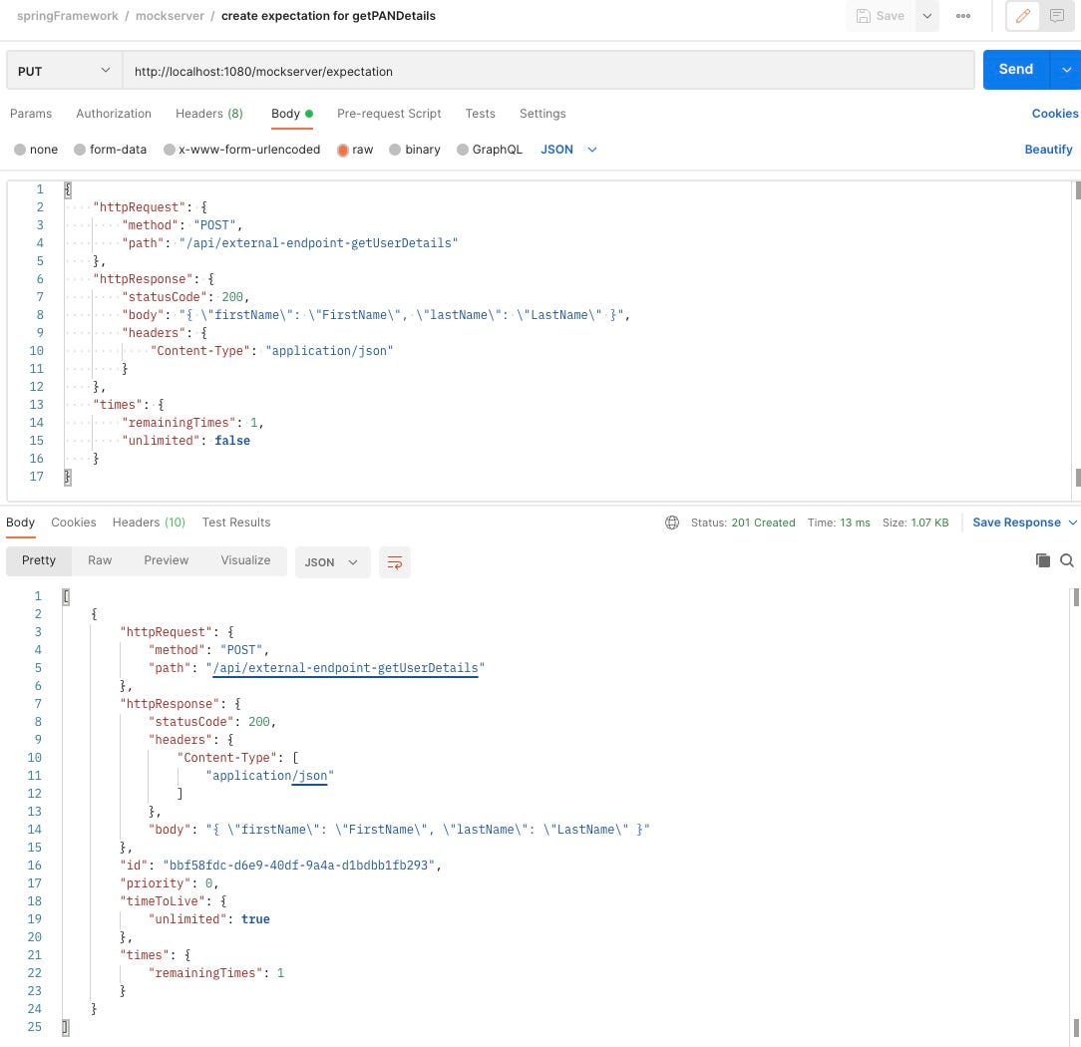1081x1047 pixels.
Task: Select x-www-form-urlencoded radio option
Action: tap(242, 150)
